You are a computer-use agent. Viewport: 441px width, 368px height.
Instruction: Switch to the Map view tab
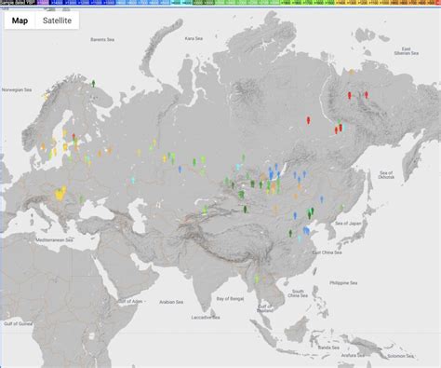coord(20,20)
